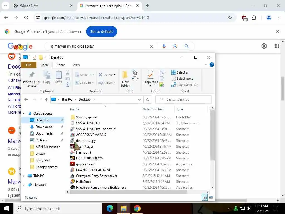
Task: Open the Copy to dropdown
Action: pyautogui.click(x=84, y=83)
